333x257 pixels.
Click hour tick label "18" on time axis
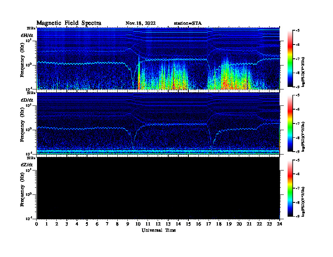pos(219,224)
